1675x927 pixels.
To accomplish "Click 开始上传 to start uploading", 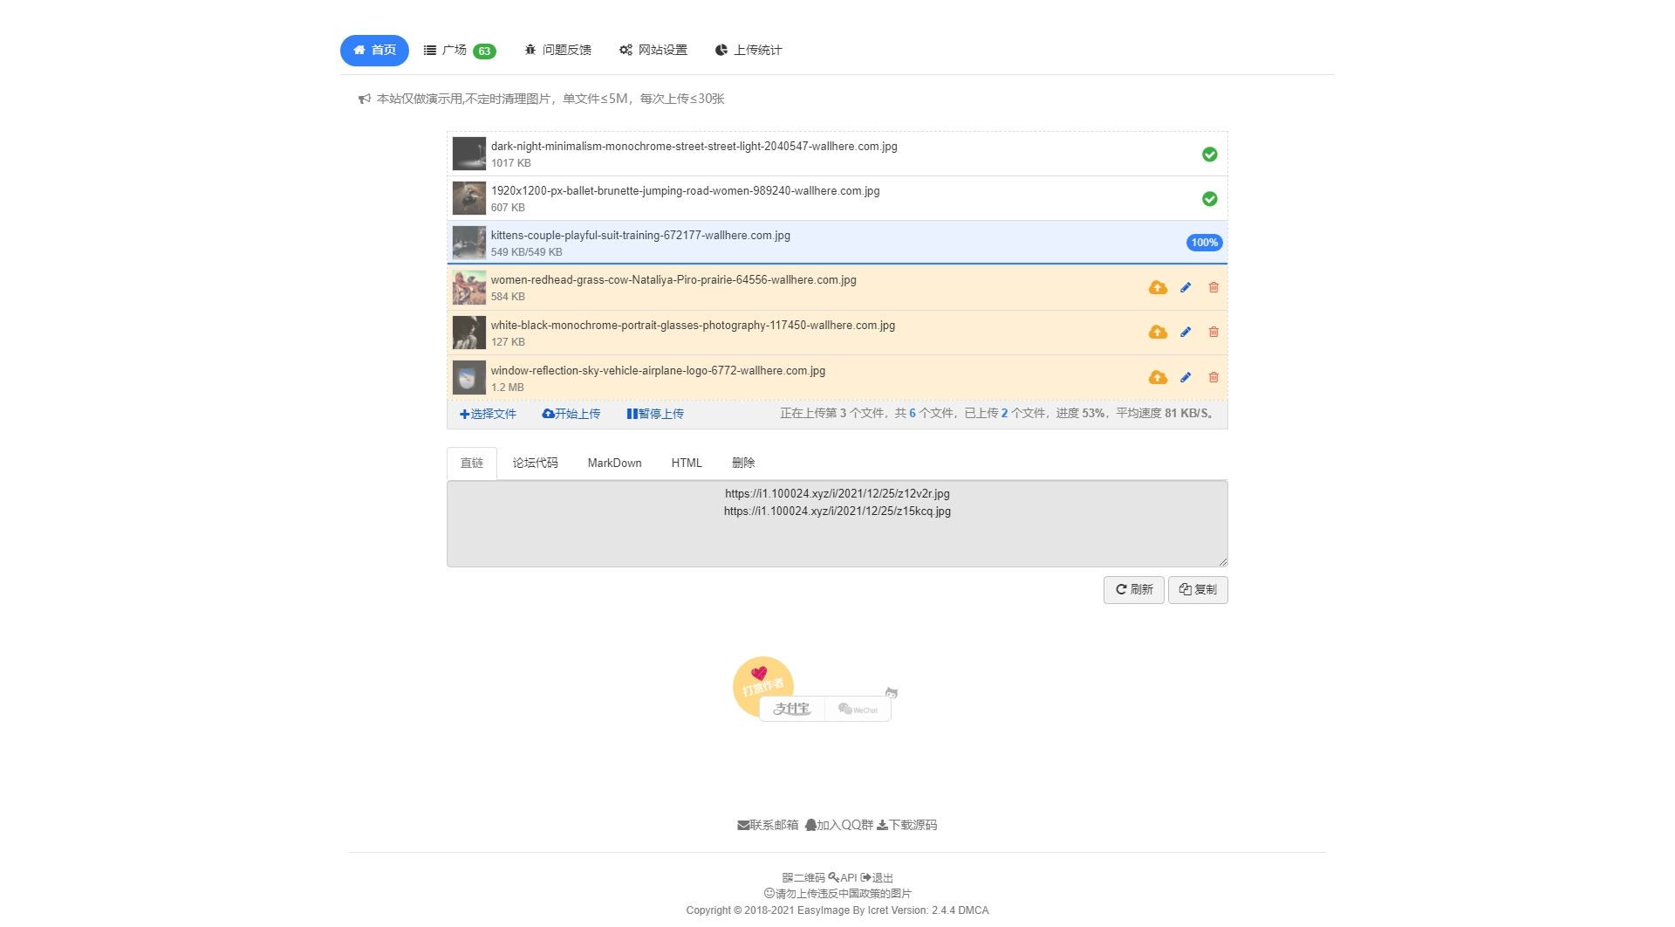I will coord(571,414).
